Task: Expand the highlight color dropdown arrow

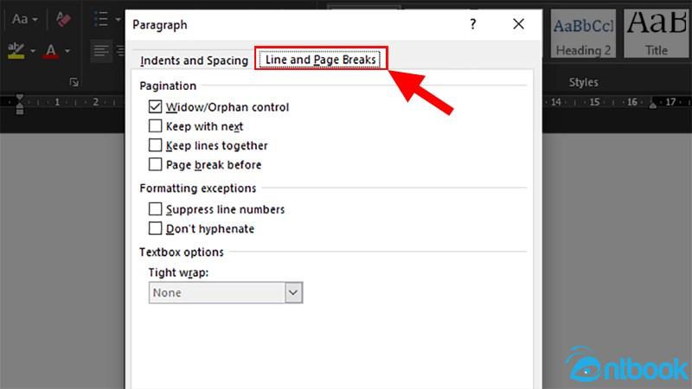Action: [33, 51]
